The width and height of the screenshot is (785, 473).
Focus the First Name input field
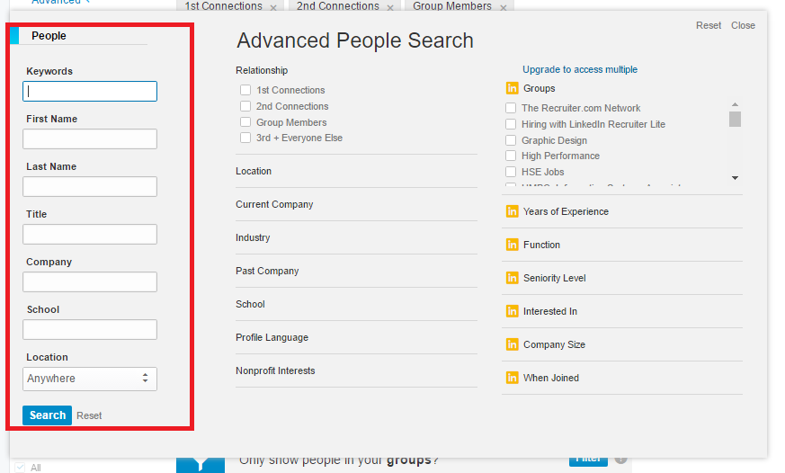click(x=90, y=138)
